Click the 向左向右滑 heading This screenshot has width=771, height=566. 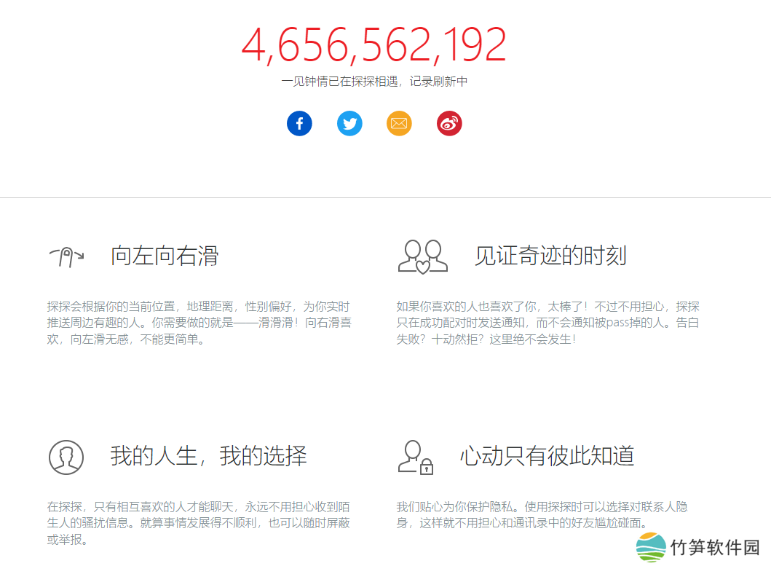point(165,256)
